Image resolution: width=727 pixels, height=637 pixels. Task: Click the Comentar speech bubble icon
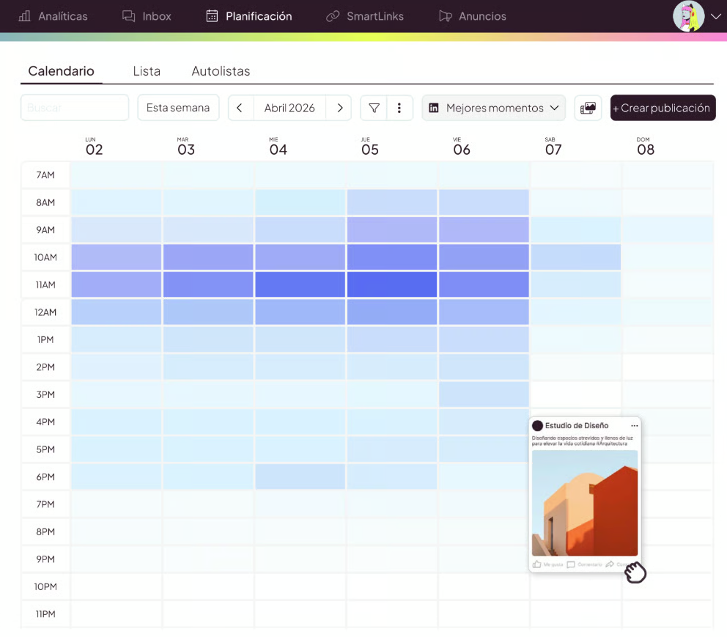click(x=571, y=564)
